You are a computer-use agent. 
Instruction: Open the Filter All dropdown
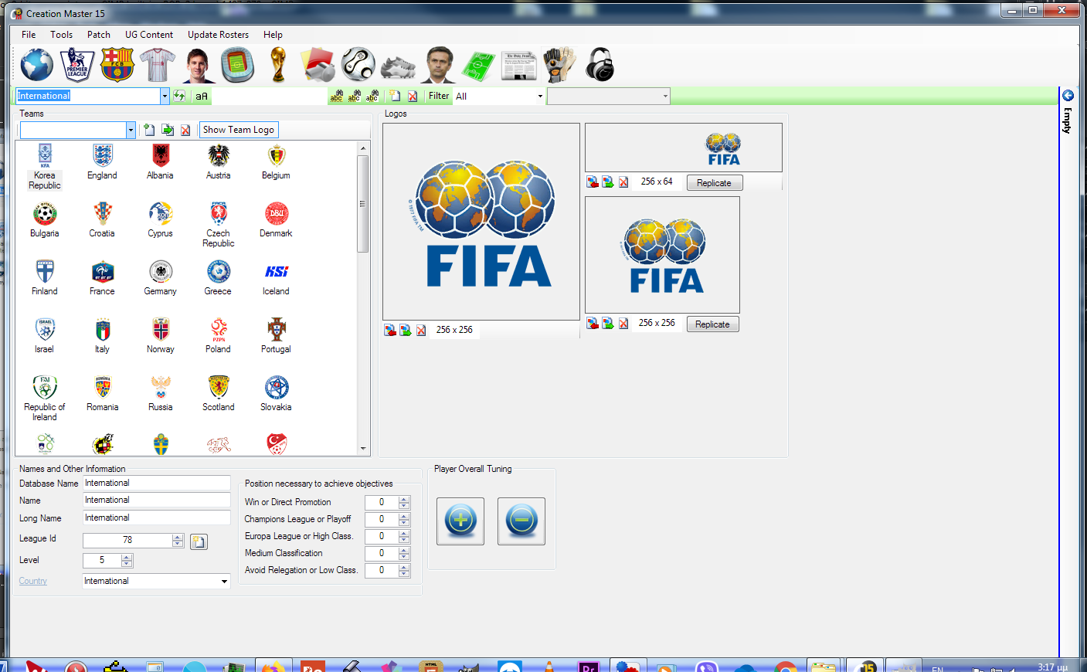pyautogui.click(x=540, y=97)
